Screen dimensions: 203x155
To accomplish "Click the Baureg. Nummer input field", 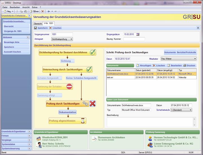I will point(134,39).
